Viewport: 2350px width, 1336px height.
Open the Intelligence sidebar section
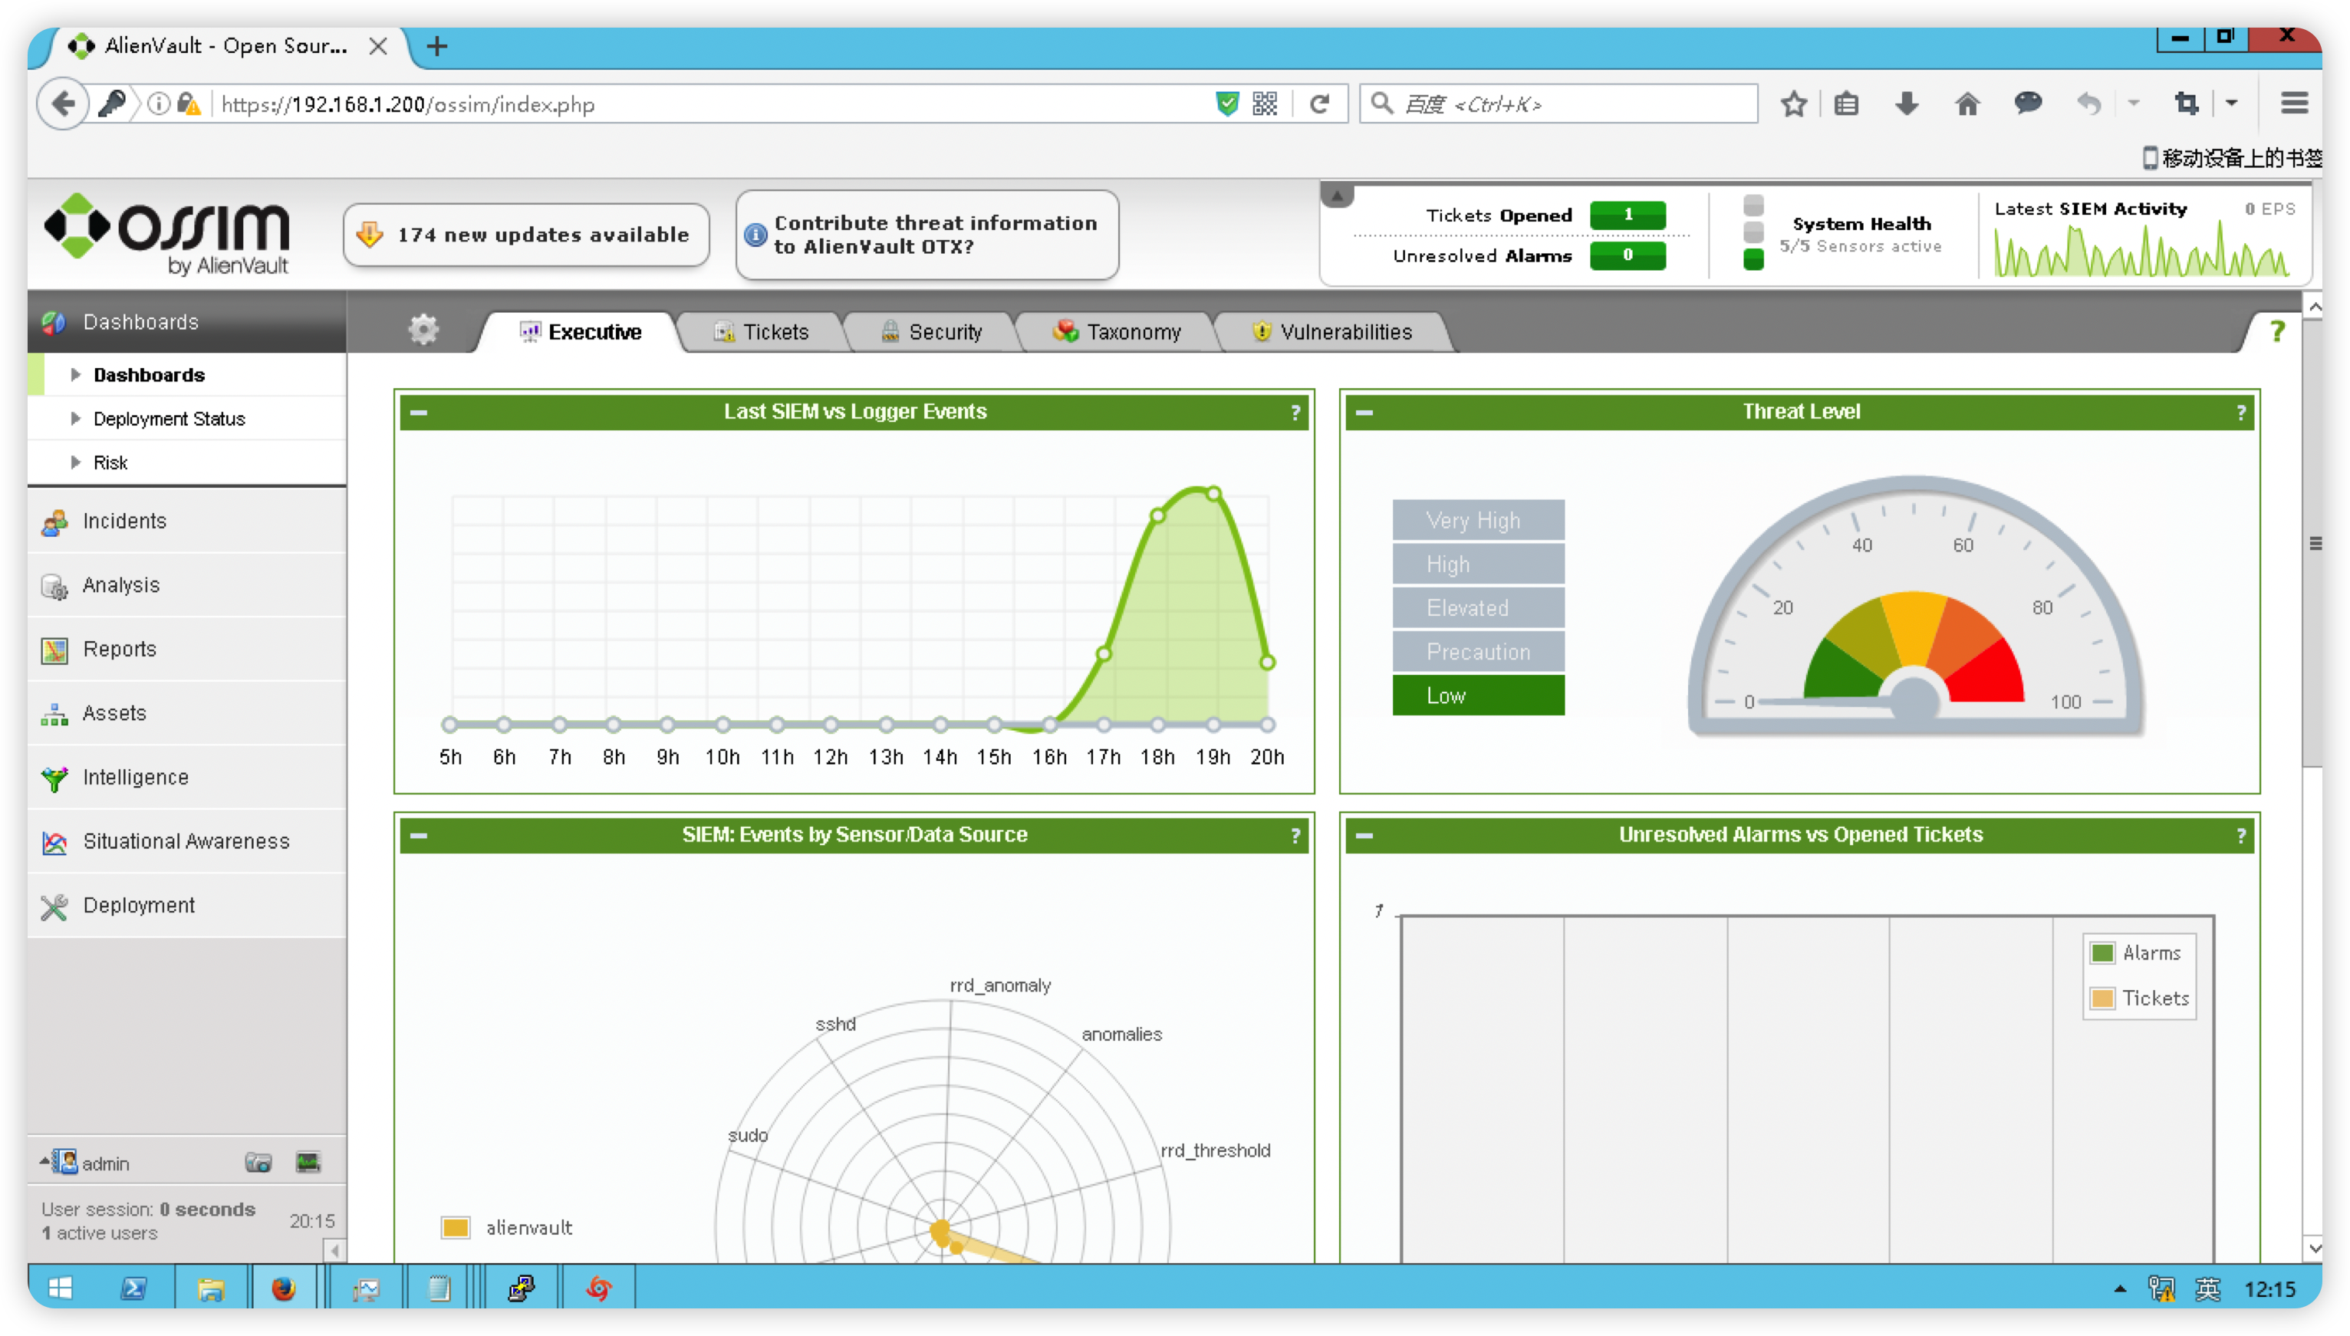coord(186,778)
